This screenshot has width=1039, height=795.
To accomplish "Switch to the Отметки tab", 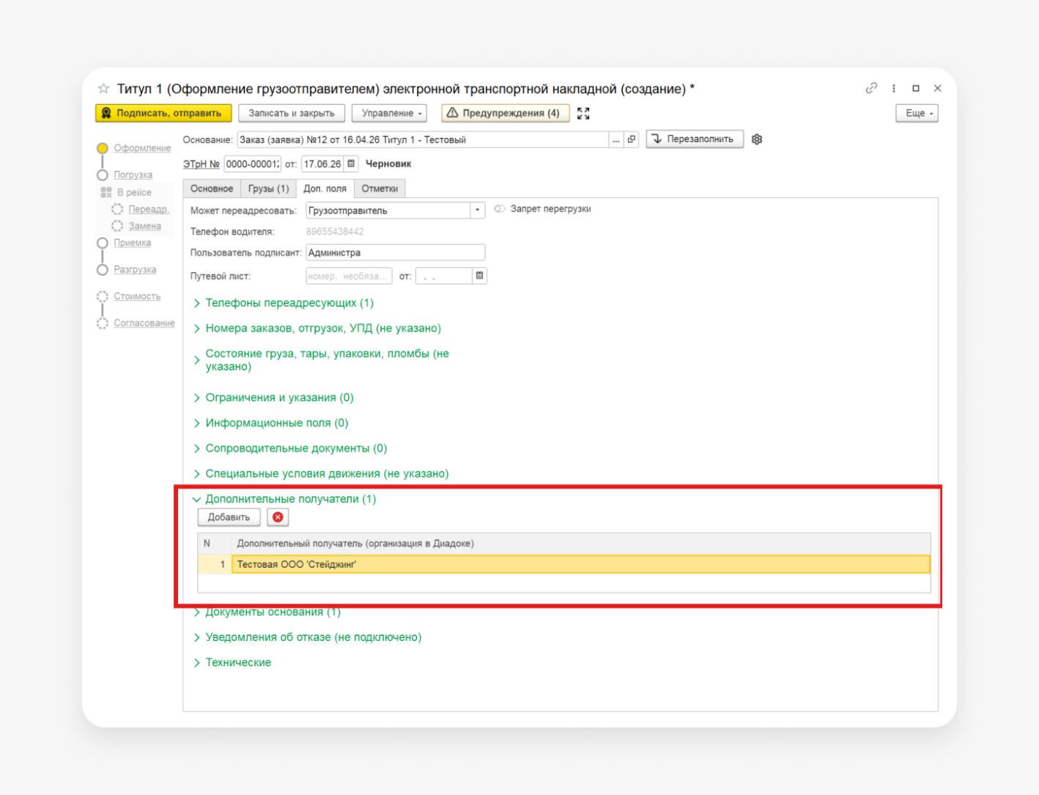I will (x=380, y=188).
